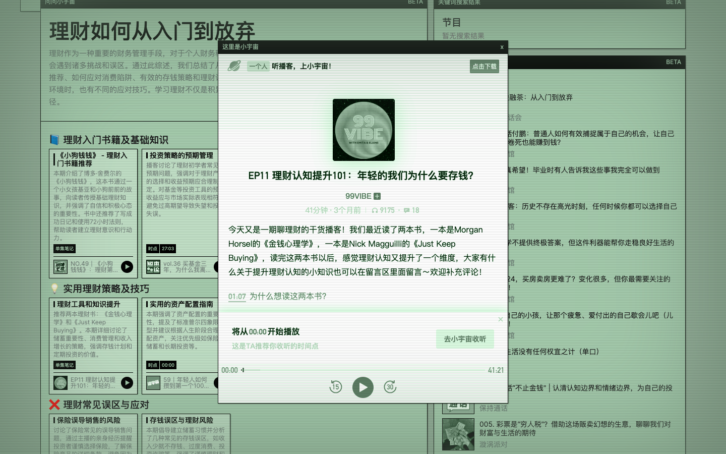Click the 时点 00:00 timestamp tag
726x454 pixels.
(x=161, y=365)
